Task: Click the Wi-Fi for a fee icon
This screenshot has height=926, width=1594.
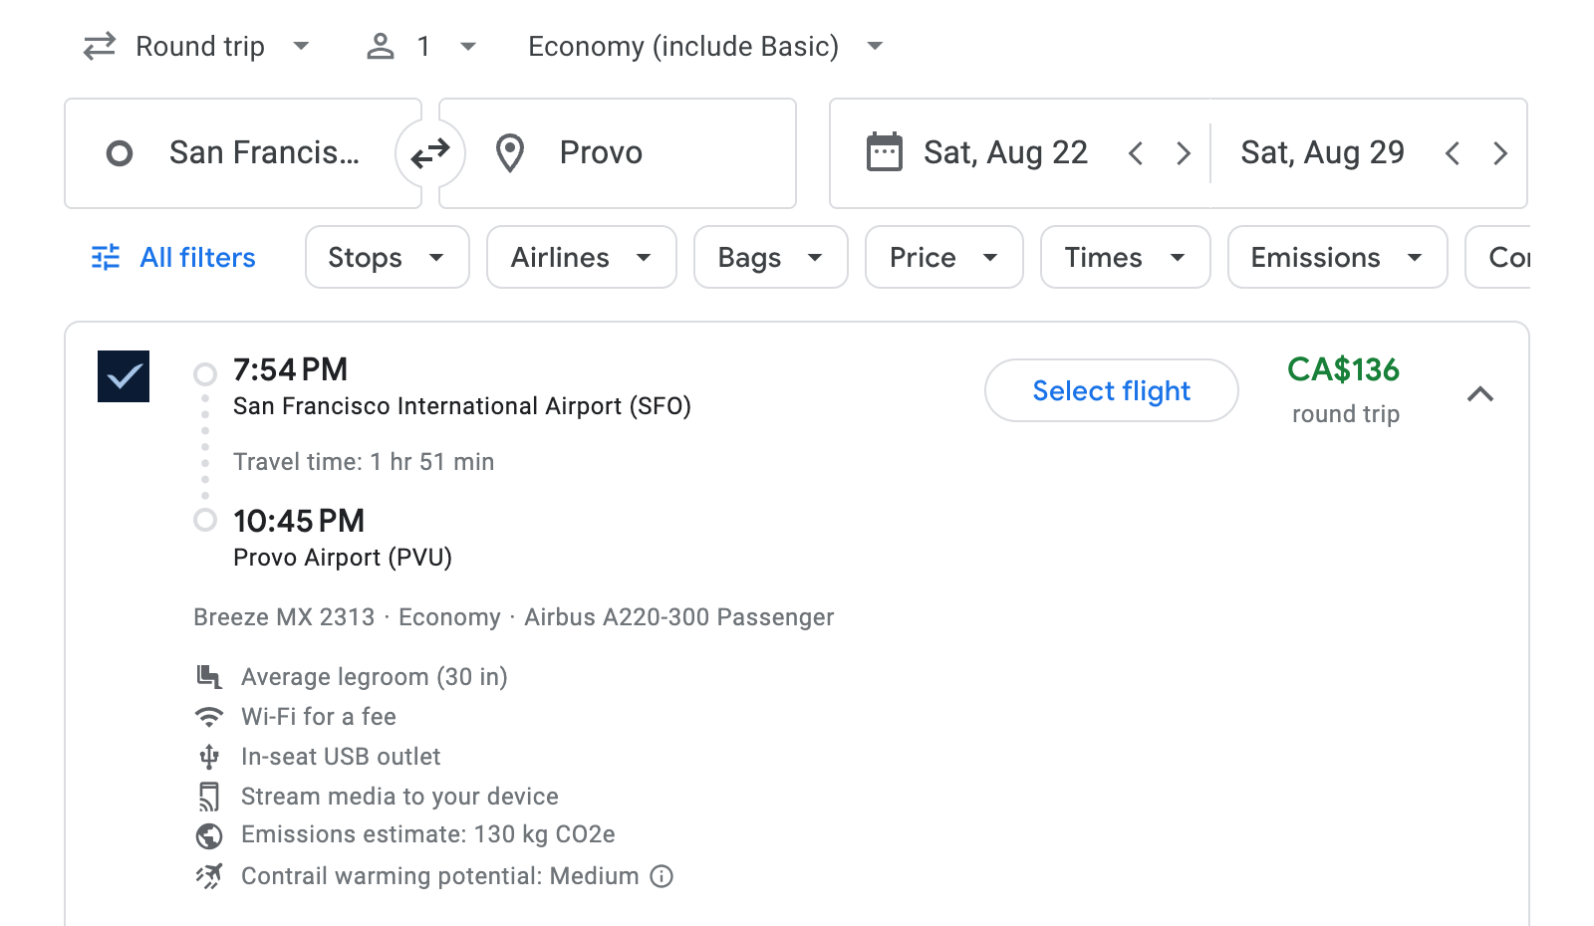Action: [209, 716]
